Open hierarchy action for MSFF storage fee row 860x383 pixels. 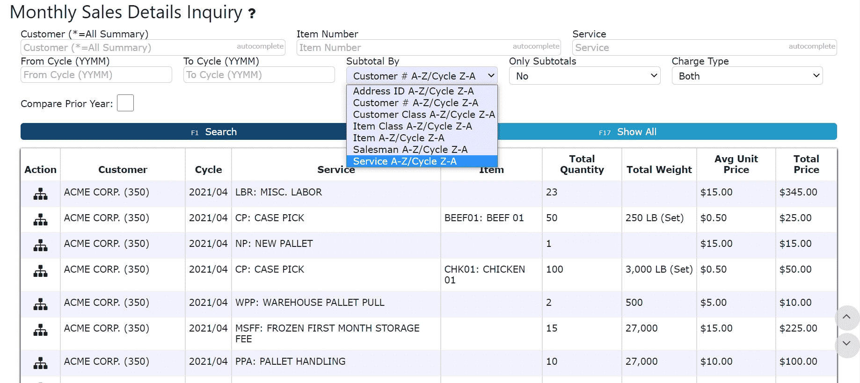pos(41,330)
